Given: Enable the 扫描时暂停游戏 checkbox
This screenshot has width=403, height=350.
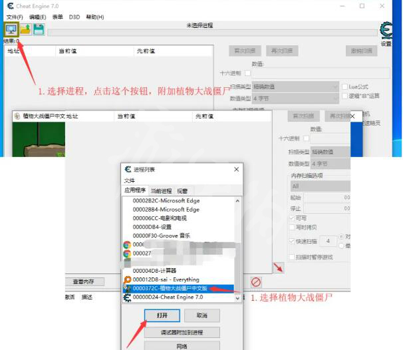Looking at the screenshot, I should pyautogui.click(x=292, y=257).
